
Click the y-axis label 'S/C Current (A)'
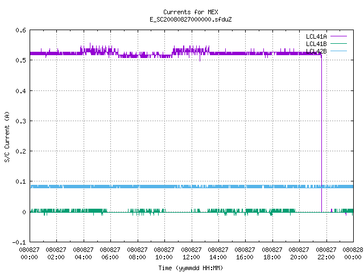7,136
